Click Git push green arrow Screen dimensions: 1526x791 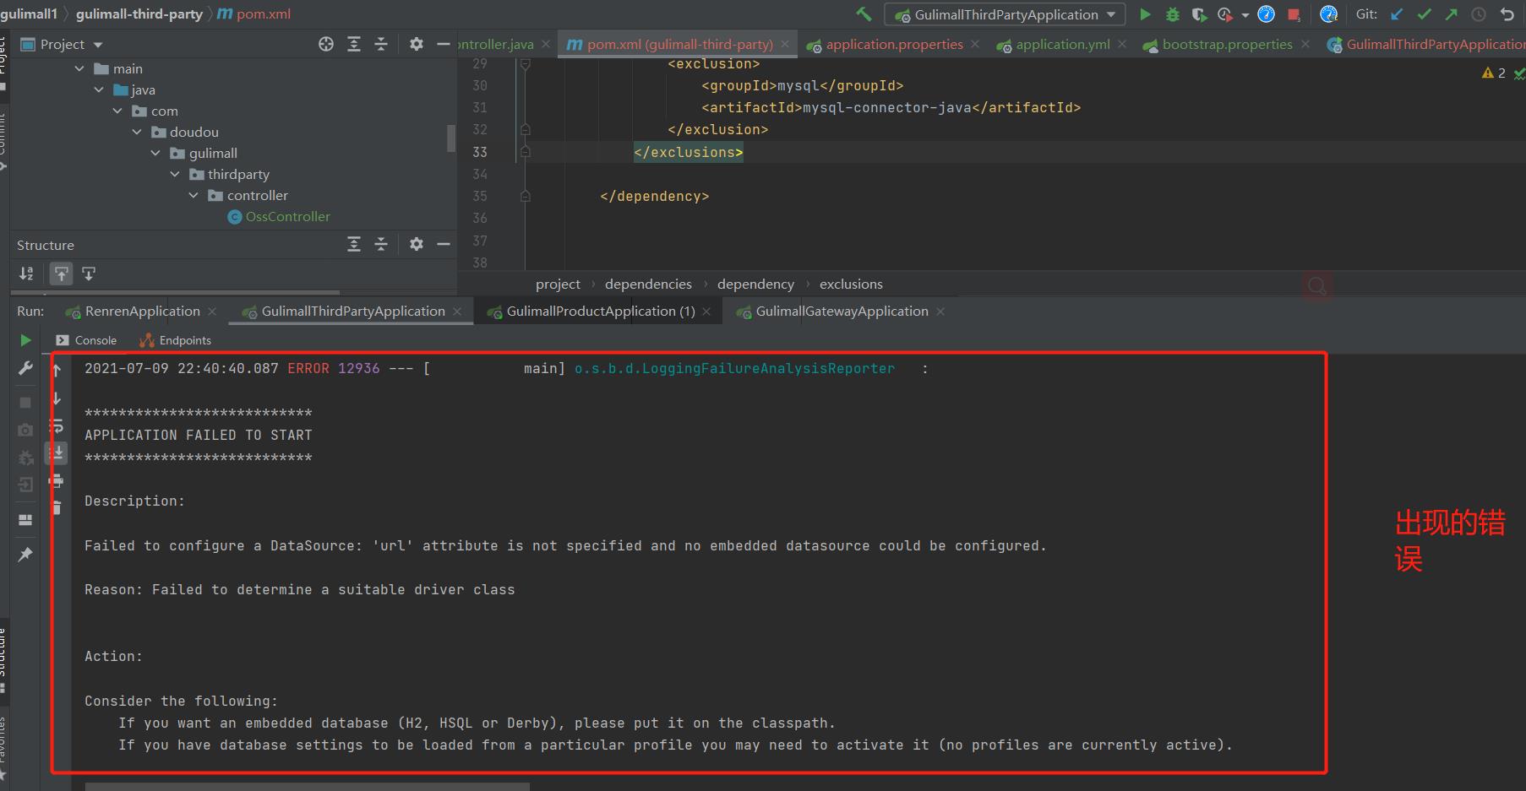click(x=1452, y=14)
